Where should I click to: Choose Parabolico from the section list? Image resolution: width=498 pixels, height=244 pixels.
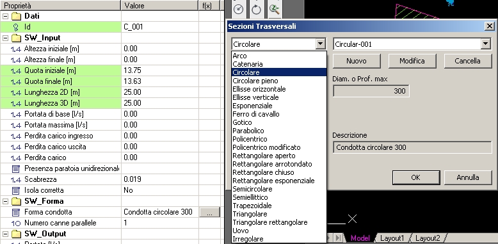(x=279, y=131)
